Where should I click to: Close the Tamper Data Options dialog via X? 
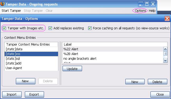pos(167,19)
